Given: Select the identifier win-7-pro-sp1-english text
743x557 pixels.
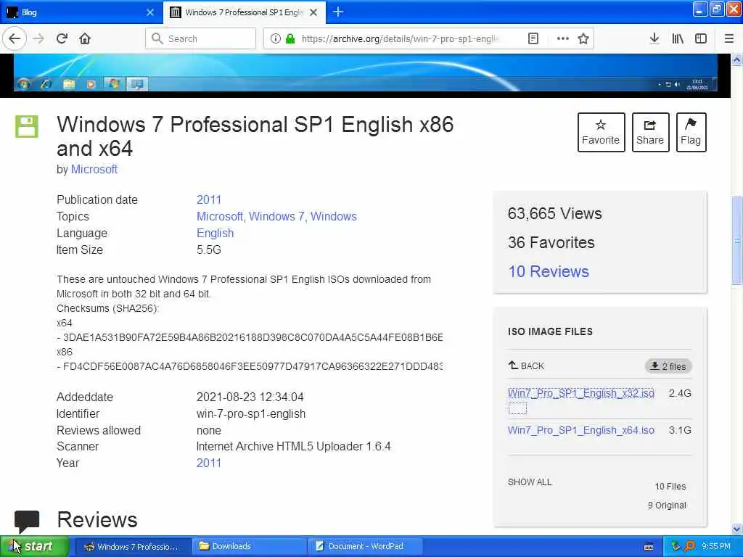Looking at the screenshot, I should pos(250,413).
